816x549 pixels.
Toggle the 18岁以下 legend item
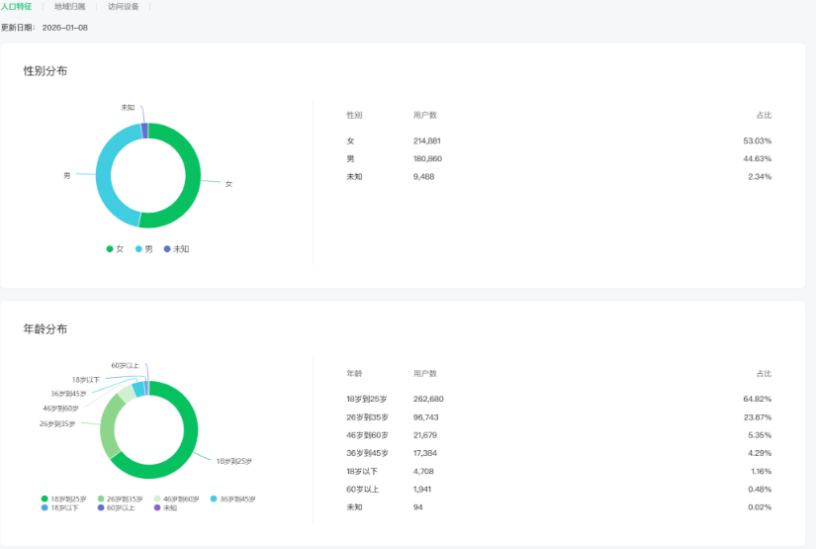pos(60,507)
